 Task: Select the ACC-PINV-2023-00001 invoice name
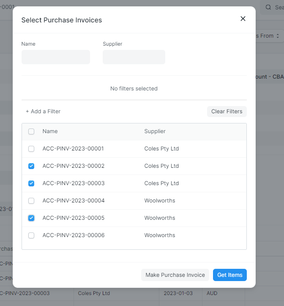coord(73,149)
